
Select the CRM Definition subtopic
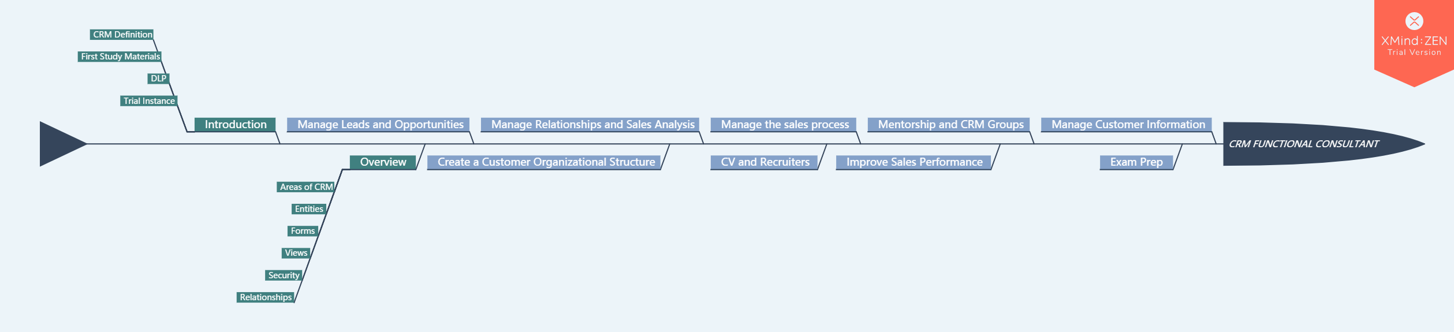[122, 35]
